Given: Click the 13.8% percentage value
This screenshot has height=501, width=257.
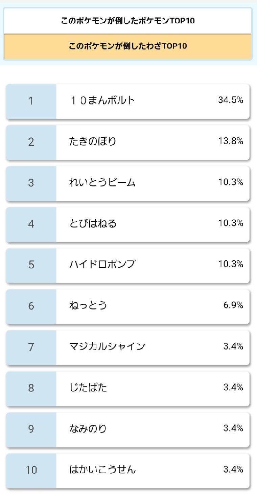Looking at the screenshot, I should pos(231,141).
